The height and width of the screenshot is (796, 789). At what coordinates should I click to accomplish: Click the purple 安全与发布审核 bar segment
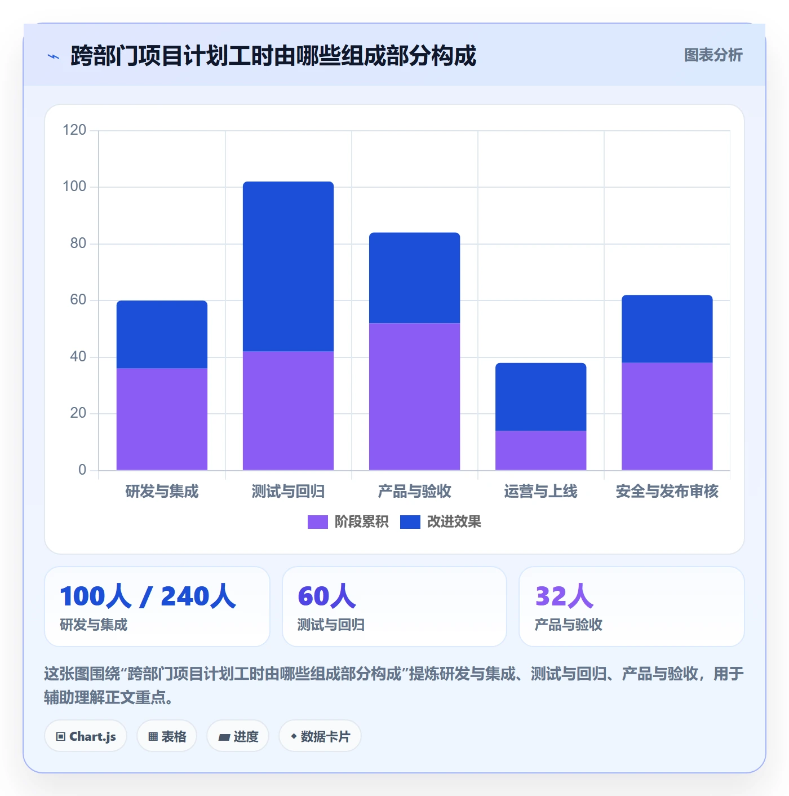coord(667,416)
